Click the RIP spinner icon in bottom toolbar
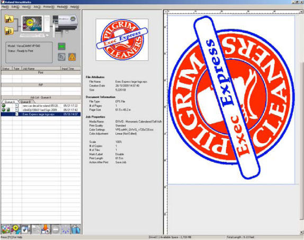The image size is (304, 240). [x=66, y=229]
